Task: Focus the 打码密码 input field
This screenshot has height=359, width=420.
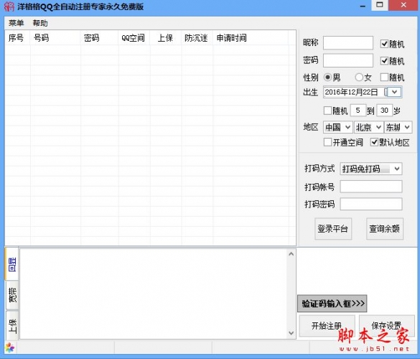Action: pyautogui.click(x=371, y=204)
